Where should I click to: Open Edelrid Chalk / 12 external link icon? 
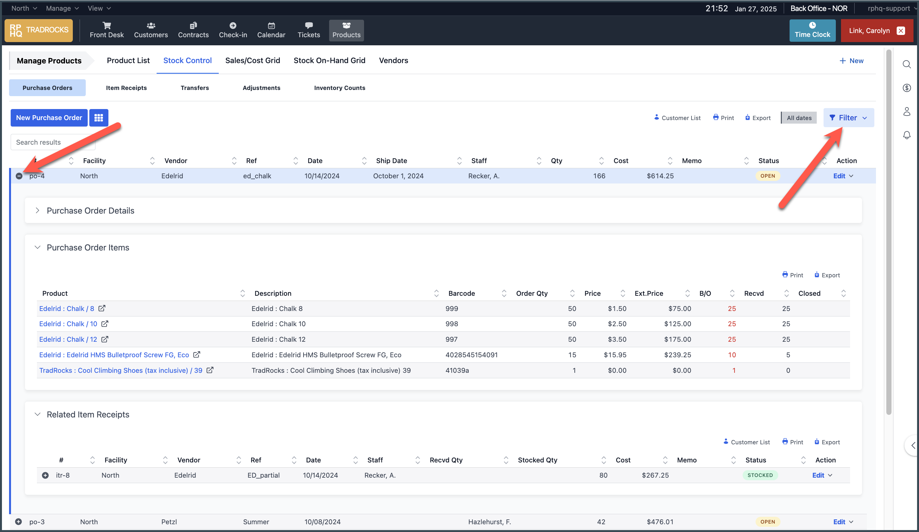coord(105,339)
